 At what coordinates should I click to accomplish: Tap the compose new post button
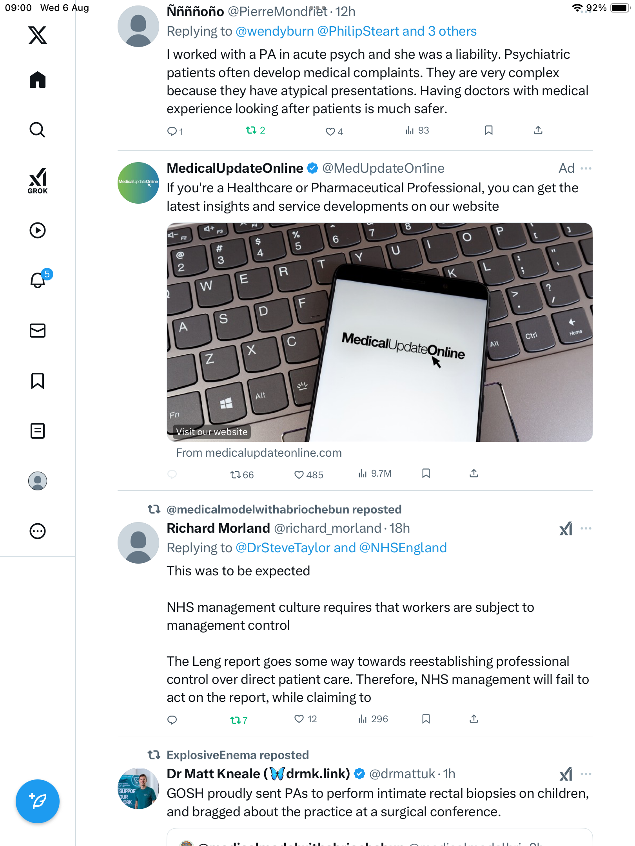click(x=38, y=801)
